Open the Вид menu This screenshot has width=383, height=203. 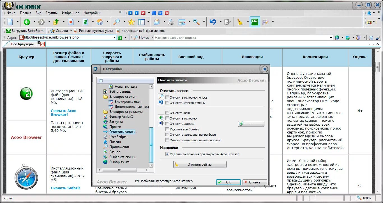point(38,13)
